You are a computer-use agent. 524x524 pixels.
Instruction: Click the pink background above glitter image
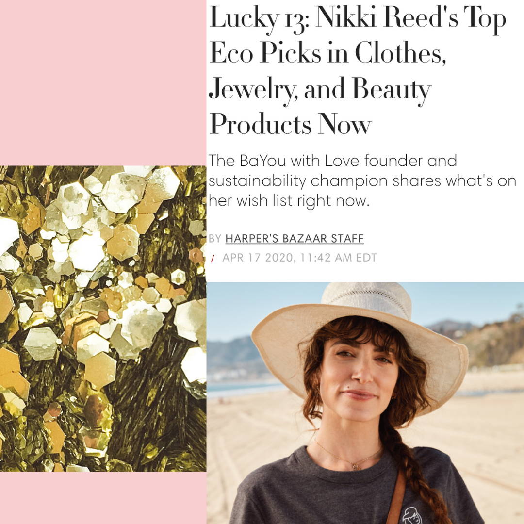pos(103,82)
